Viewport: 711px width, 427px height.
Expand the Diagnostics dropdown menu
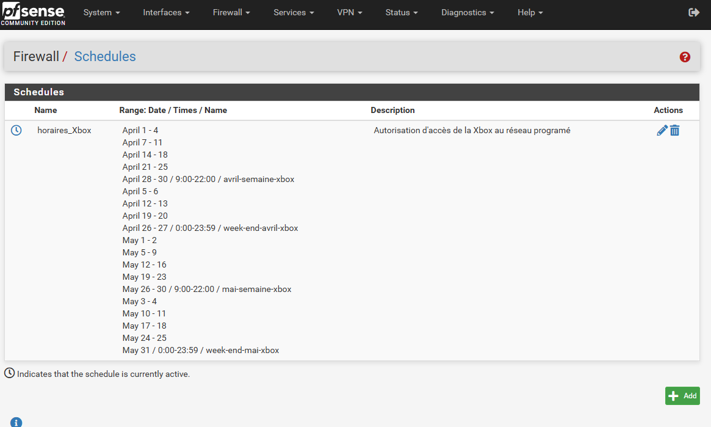tap(467, 12)
